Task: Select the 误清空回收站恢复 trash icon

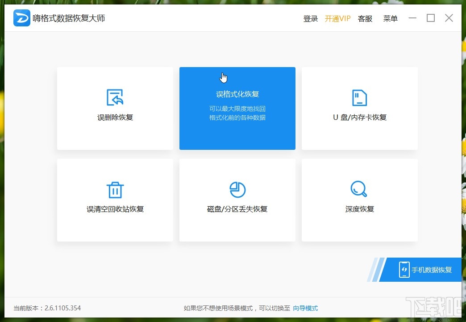Action: click(115, 189)
